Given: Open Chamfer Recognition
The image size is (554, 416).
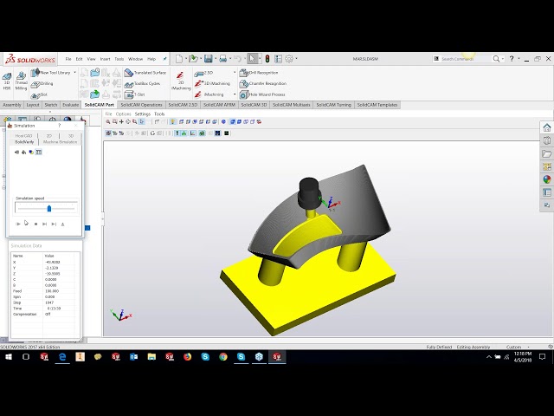Looking at the screenshot, I should [263, 84].
